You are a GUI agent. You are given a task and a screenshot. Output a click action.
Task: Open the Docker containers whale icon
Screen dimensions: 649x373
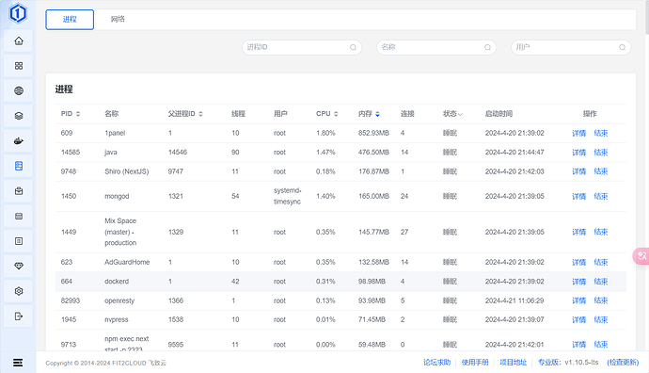click(19, 141)
